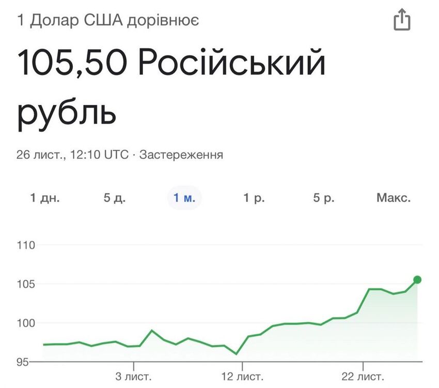Select the highlighted 1 м. range tab

184,198
